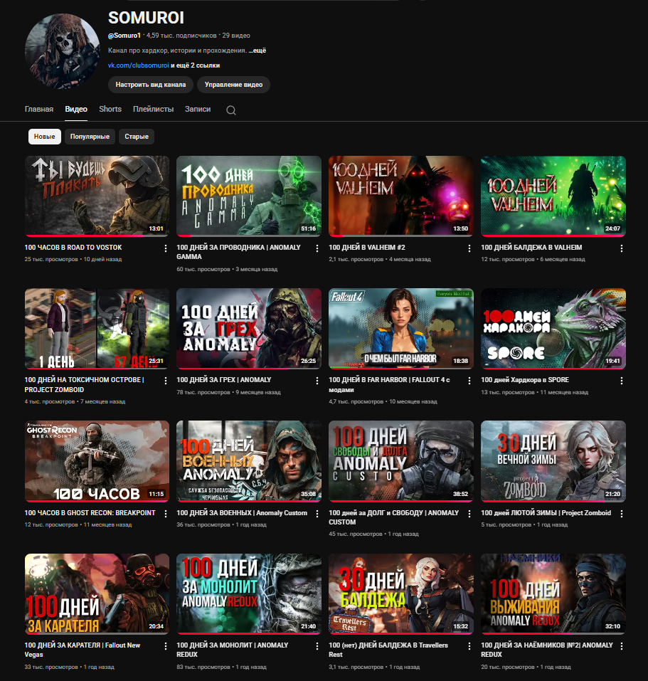
Task: Open the 100 дней за Грех thumbnail
Action: click(x=249, y=329)
